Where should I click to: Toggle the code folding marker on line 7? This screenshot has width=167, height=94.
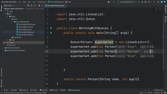pyautogui.click(x=55, y=33)
